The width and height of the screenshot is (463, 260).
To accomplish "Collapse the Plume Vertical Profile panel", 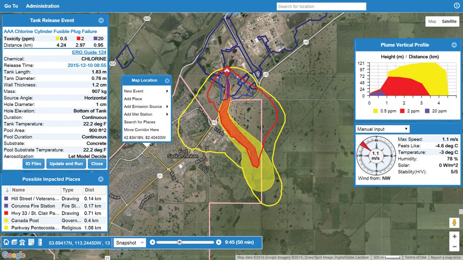I will tap(454, 45).
